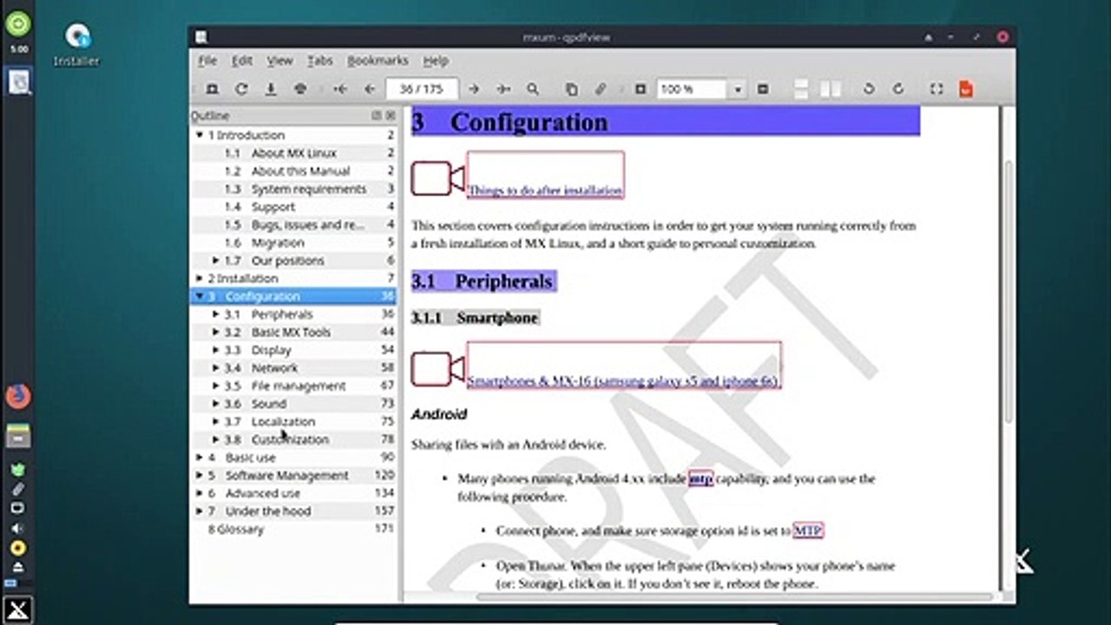Open the Edit menu
The image size is (1111, 625).
coord(241,61)
